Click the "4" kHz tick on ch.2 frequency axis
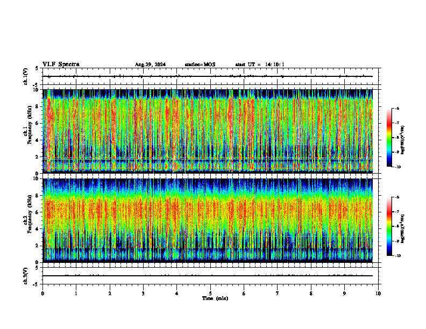This screenshot has width=426, height=329. [37, 229]
